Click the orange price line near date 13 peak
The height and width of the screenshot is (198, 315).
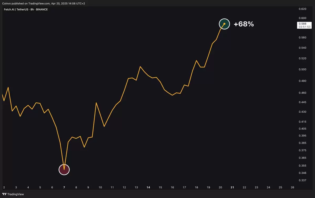(x=140, y=67)
